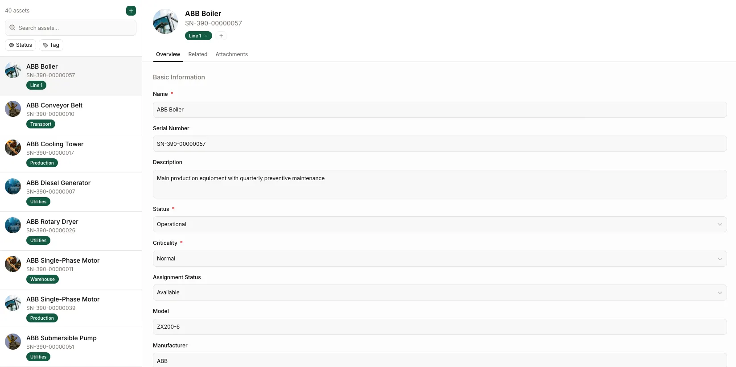Click the Manufacturer field containing ABB
This screenshot has height=367, width=736.
440,360
